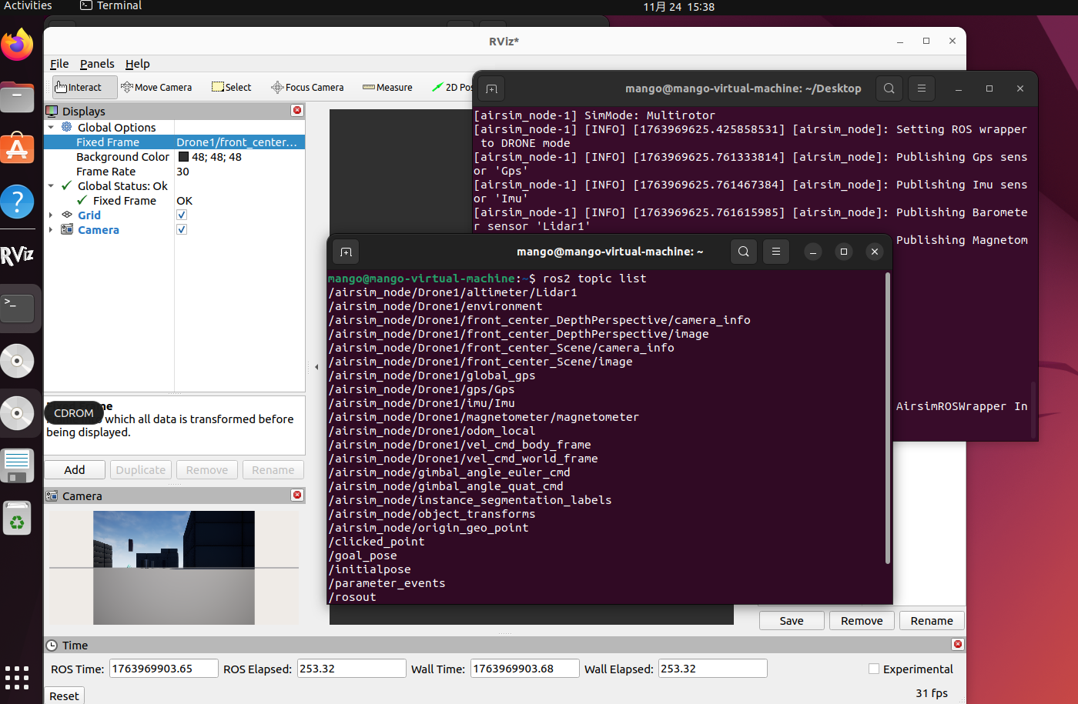Image resolution: width=1078 pixels, height=704 pixels.
Task: Click the ROS Time field
Action: pos(164,669)
